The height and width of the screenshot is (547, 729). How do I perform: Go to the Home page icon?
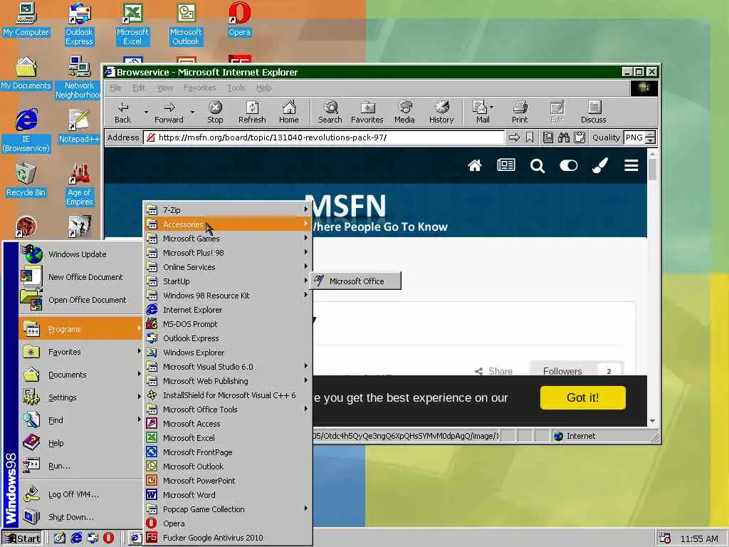[289, 112]
